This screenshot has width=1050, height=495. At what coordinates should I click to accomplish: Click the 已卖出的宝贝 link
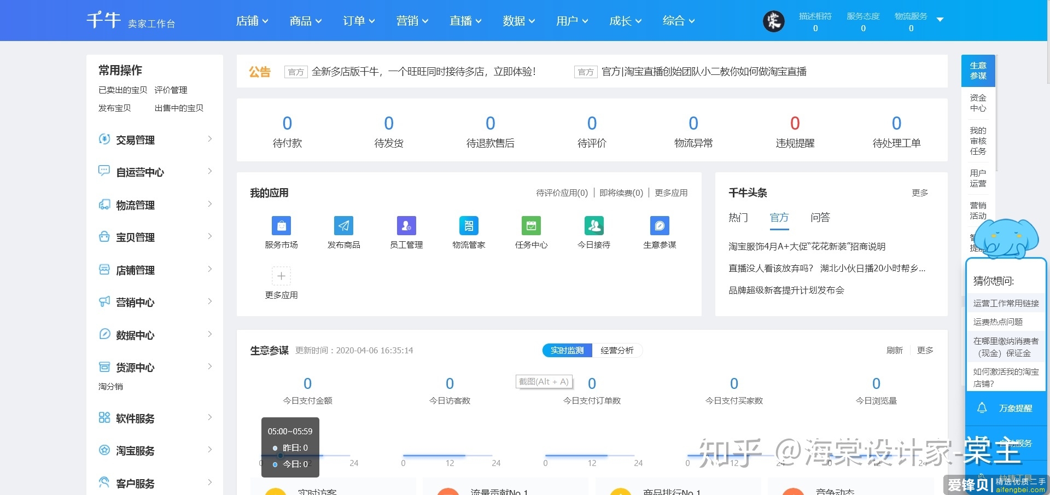(122, 90)
